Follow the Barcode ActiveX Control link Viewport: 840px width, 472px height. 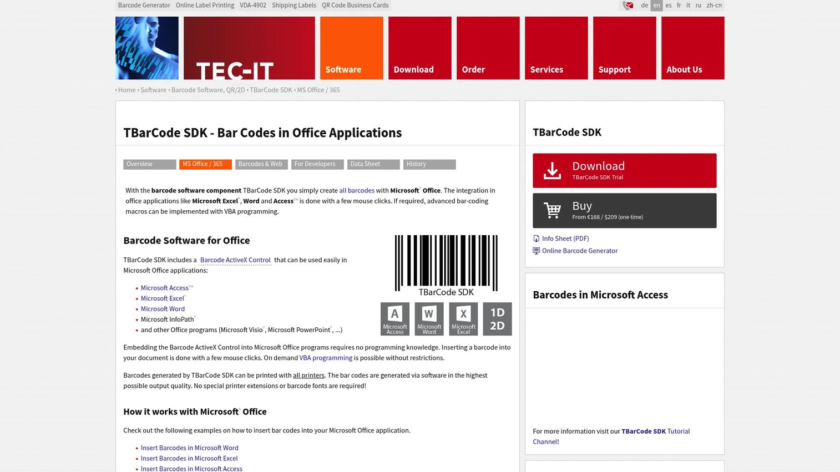pos(235,260)
